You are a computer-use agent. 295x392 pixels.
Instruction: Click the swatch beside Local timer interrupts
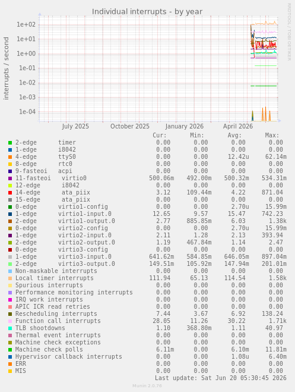click(x=10, y=278)
